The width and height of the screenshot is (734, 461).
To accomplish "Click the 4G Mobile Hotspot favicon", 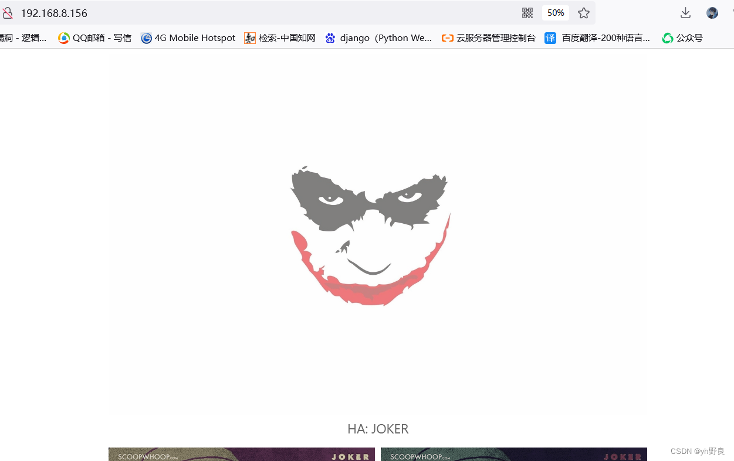I will point(147,38).
